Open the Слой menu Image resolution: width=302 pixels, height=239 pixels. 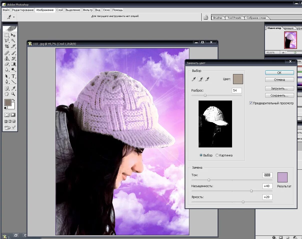click(60, 10)
